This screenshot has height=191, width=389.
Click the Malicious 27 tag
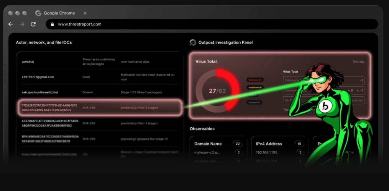click(x=255, y=80)
